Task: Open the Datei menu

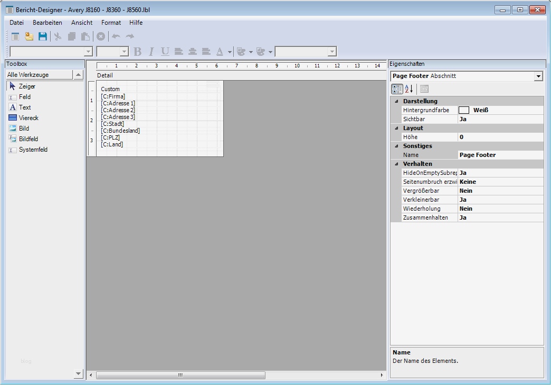Action: point(16,23)
